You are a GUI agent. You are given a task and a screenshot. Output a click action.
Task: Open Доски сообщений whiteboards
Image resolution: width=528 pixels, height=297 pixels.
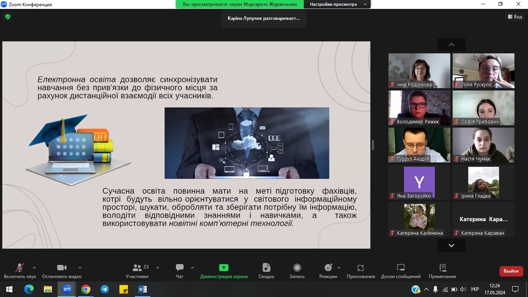tap(401, 271)
